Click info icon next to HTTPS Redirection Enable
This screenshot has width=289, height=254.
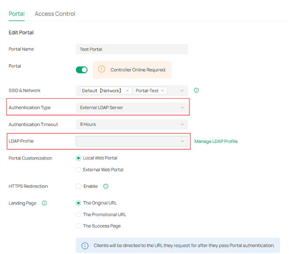(x=106, y=186)
